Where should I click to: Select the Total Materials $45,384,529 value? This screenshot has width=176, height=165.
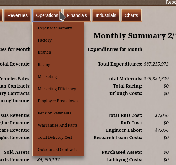click(156, 79)
